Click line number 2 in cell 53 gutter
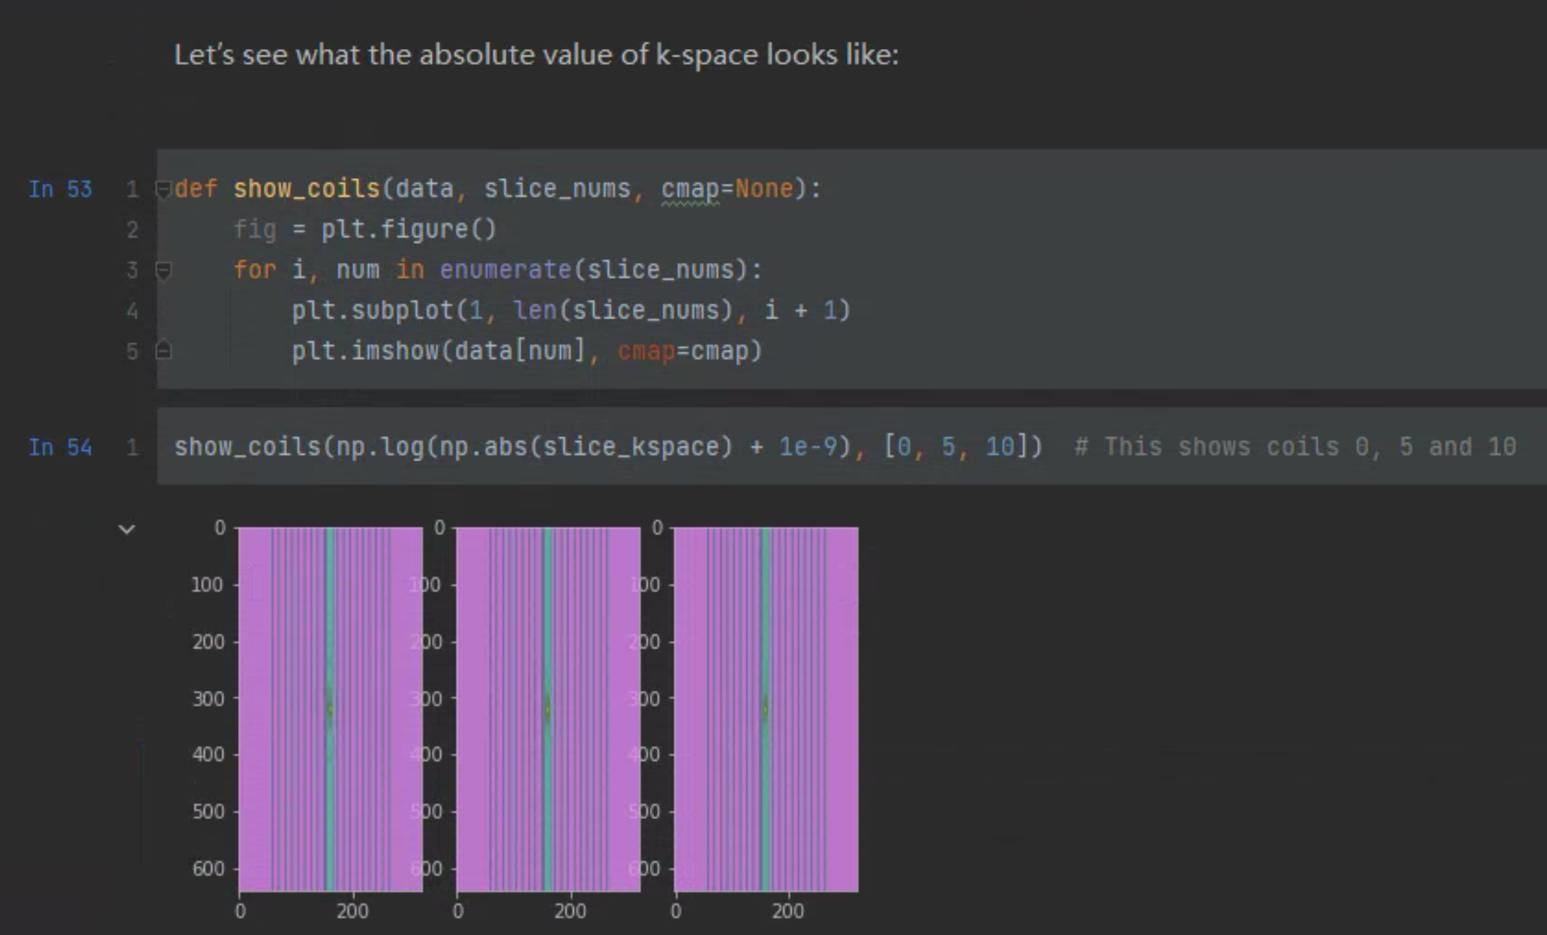The image size is (1547, 935). pyautogui.click(x=132, y=230)
